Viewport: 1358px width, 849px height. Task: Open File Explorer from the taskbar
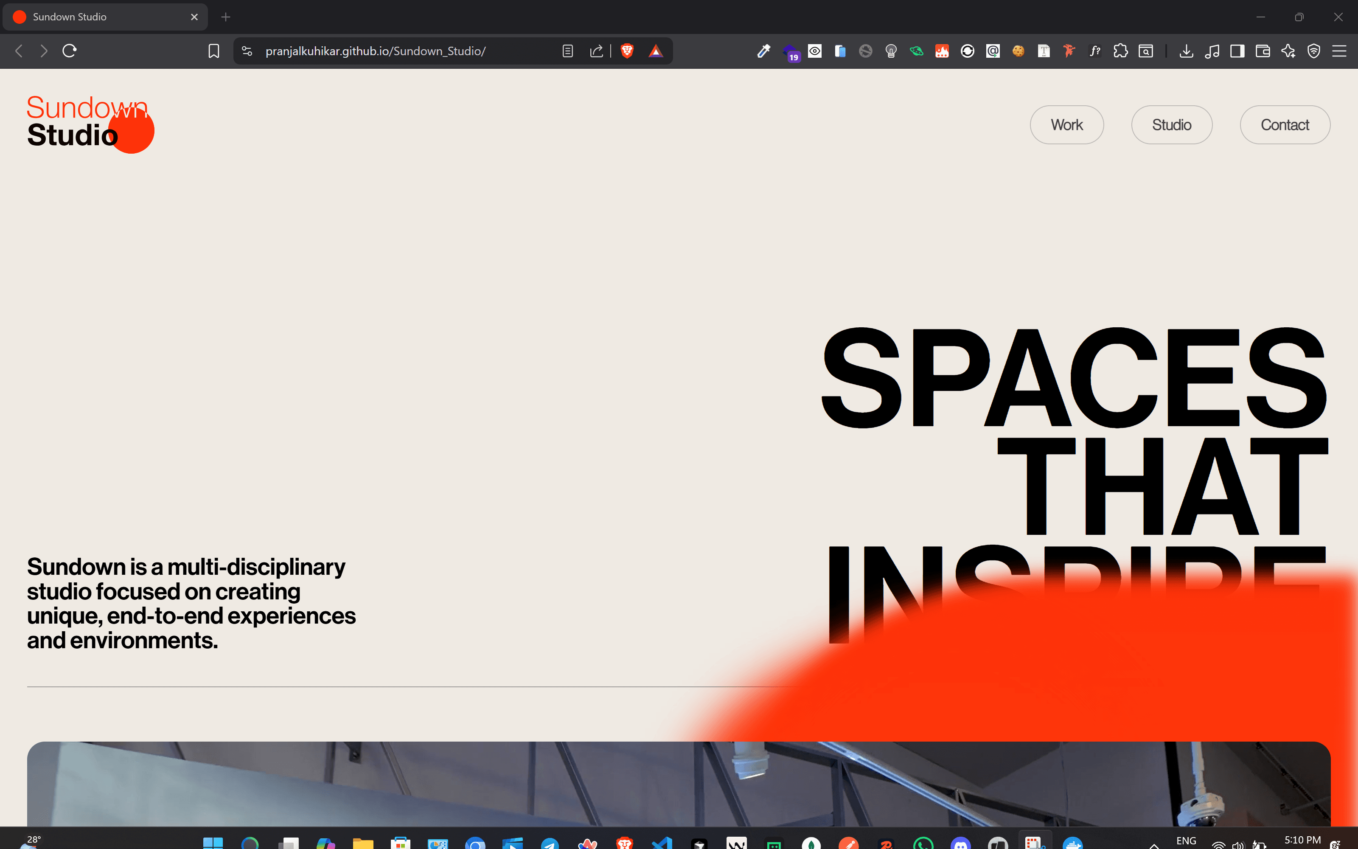[x=363, y=843]
